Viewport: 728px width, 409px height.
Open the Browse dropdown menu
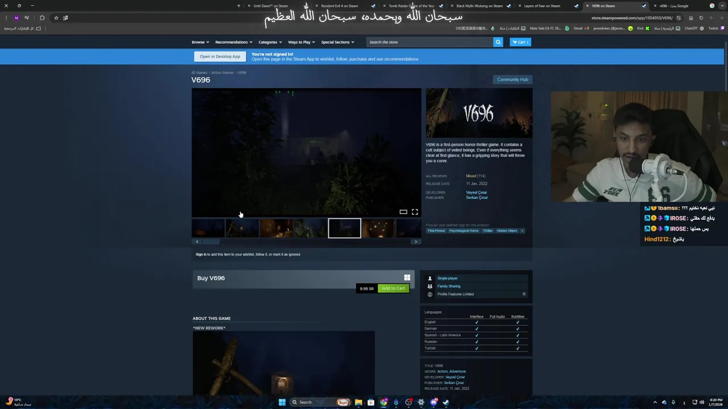click(x=200, y=42)
